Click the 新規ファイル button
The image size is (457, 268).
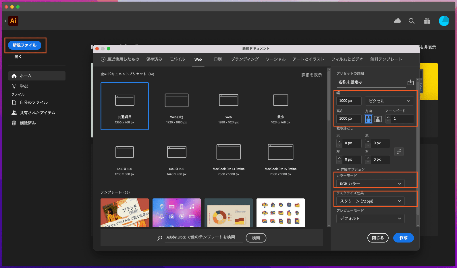coord(25,45)
